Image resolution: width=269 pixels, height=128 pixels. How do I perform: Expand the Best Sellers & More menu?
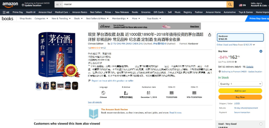point(97,18)
